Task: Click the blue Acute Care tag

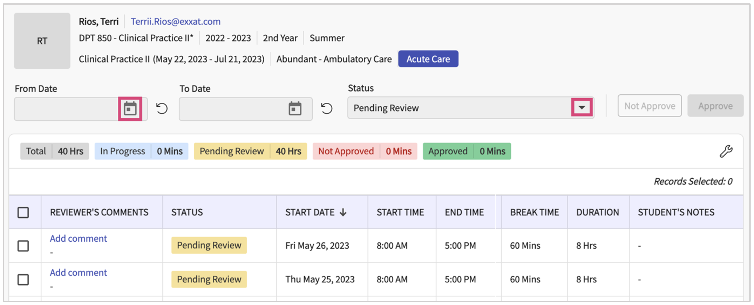Action: click(x=428, y=59)
